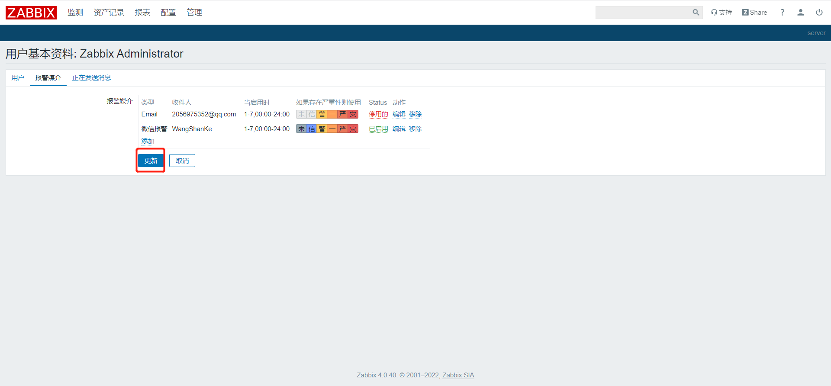Image resolution: width=831 pixels, height=386 pixels.
Task: Click the 严 severity swatch in 微信报警 row
Action: click(x=343, y=129)
